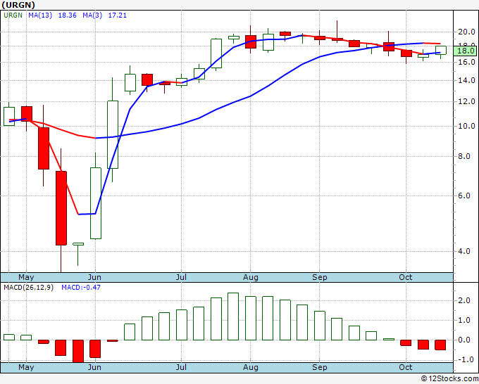Click the 10.0 price axis label
The width and height of the screenshot is (479, 384).
(466, 126)
